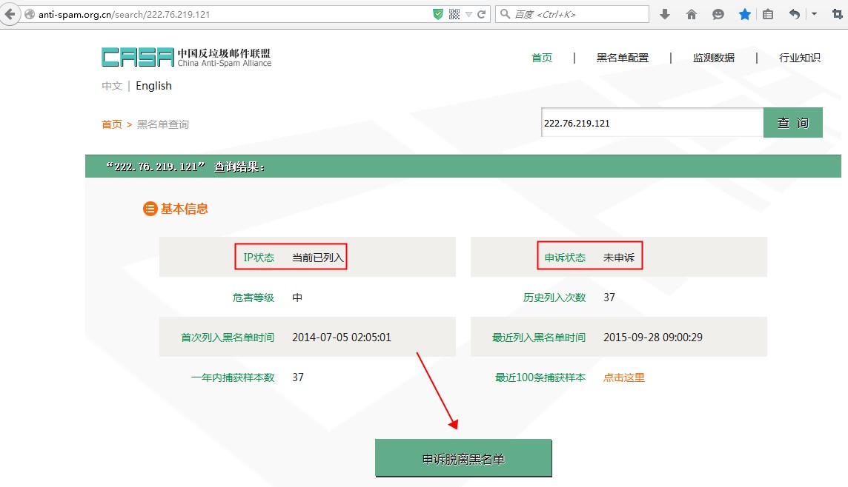Expand the dropdown next to undo arrow

click(814, 14)
